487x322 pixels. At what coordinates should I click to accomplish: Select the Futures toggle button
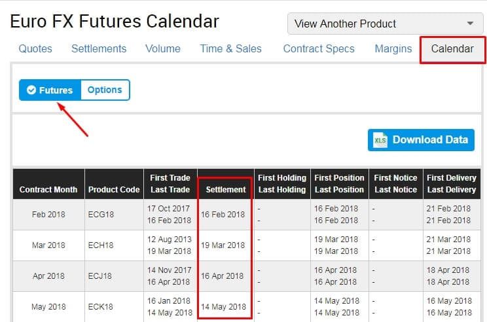[50, 90]
